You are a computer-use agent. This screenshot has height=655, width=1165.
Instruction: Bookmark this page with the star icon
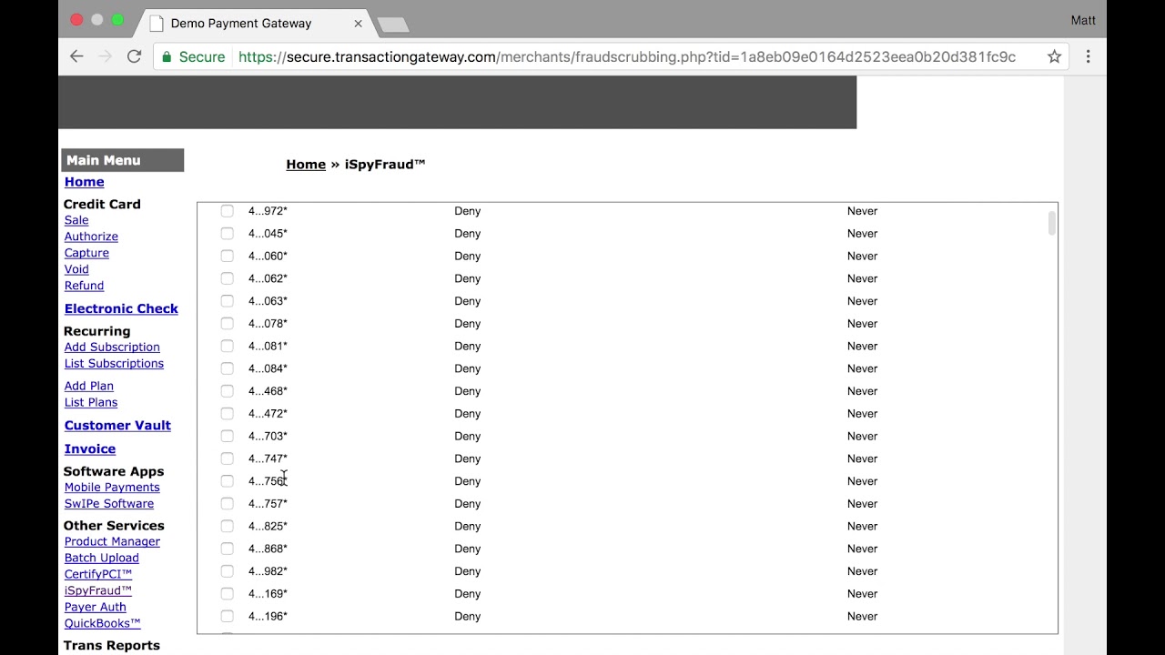(x=1054, y=56)
